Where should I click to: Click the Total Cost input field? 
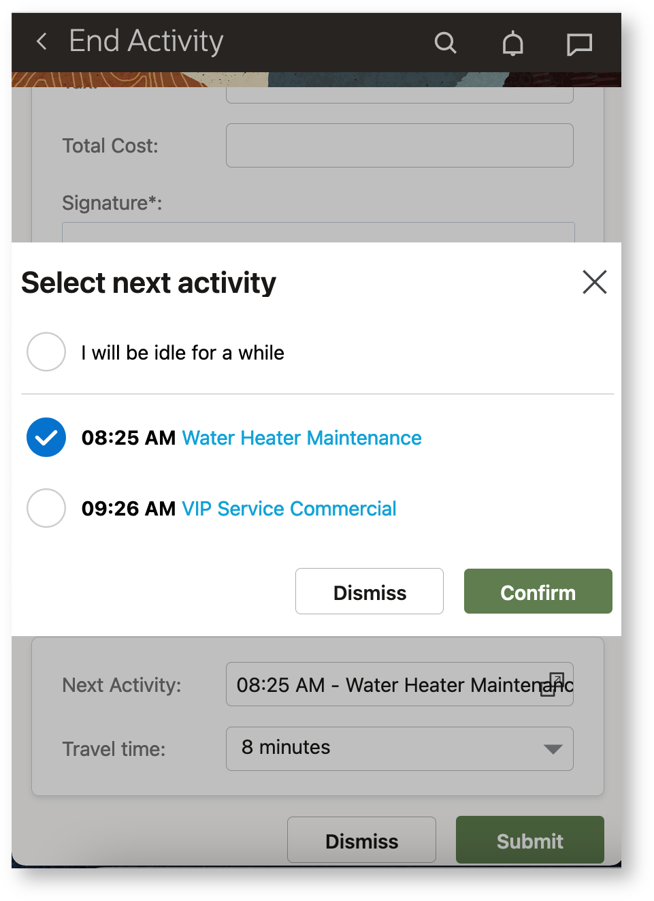point(399,145)
